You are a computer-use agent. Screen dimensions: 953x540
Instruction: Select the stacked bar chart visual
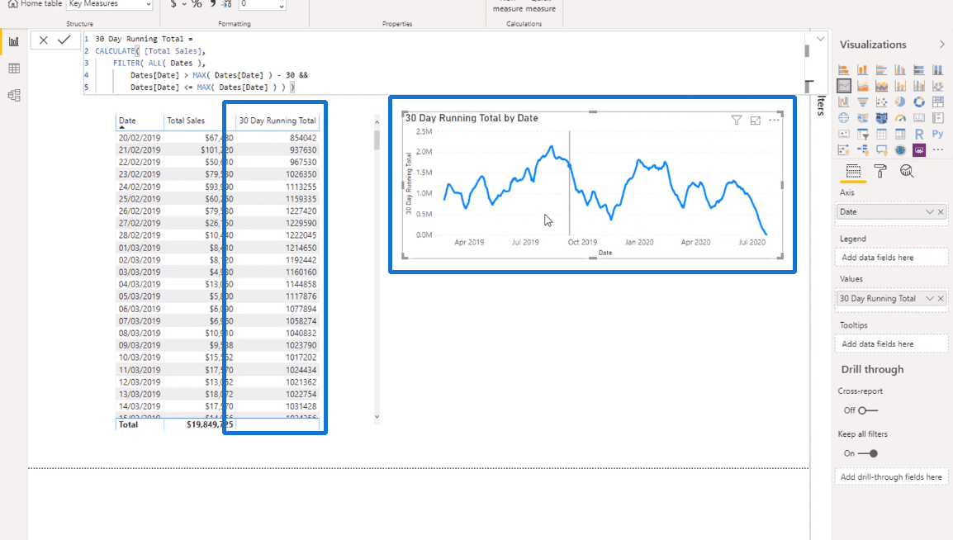[844, 70]
